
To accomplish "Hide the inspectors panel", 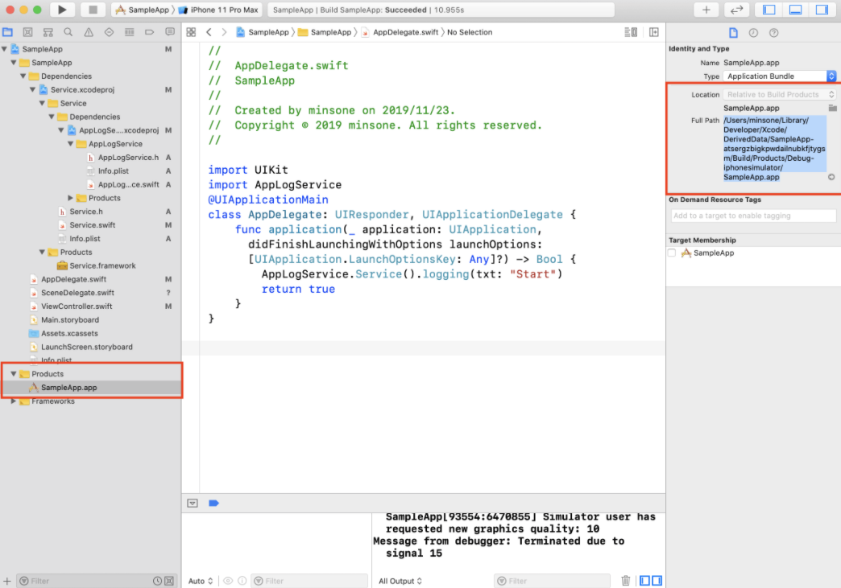I will click(x=822, y=10).
